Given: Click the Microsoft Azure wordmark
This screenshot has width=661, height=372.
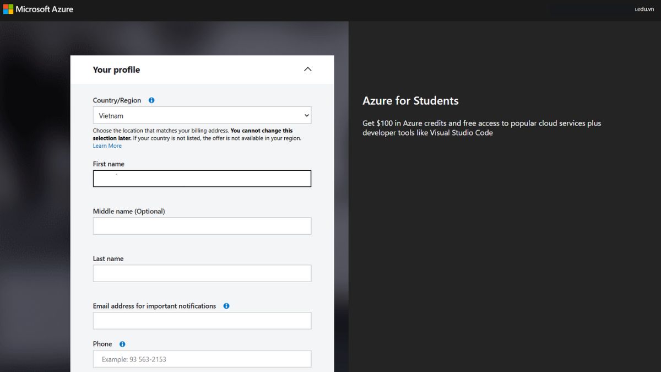Looking at the screenshot, I should click(x=44, y=8).
